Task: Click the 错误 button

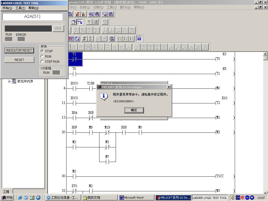Action: 58,28
